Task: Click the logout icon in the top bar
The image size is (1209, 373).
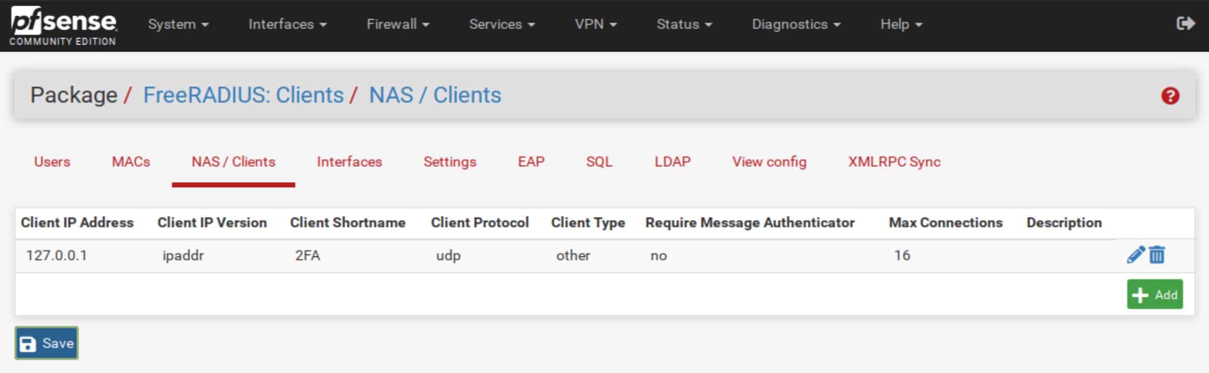Action: [x=1185, y=24]
